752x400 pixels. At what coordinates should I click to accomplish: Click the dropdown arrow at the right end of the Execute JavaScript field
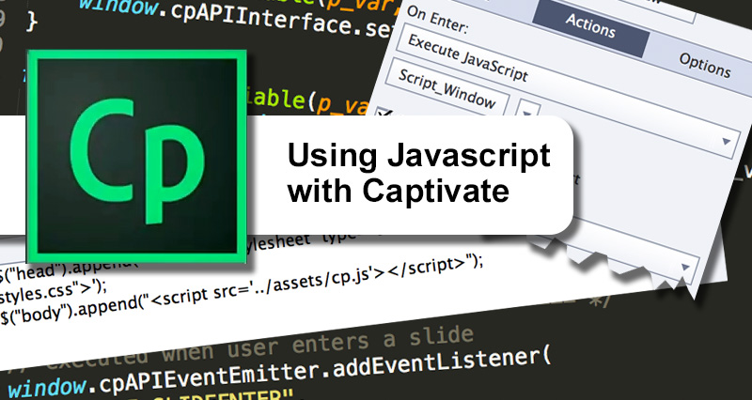click(726, 142)
